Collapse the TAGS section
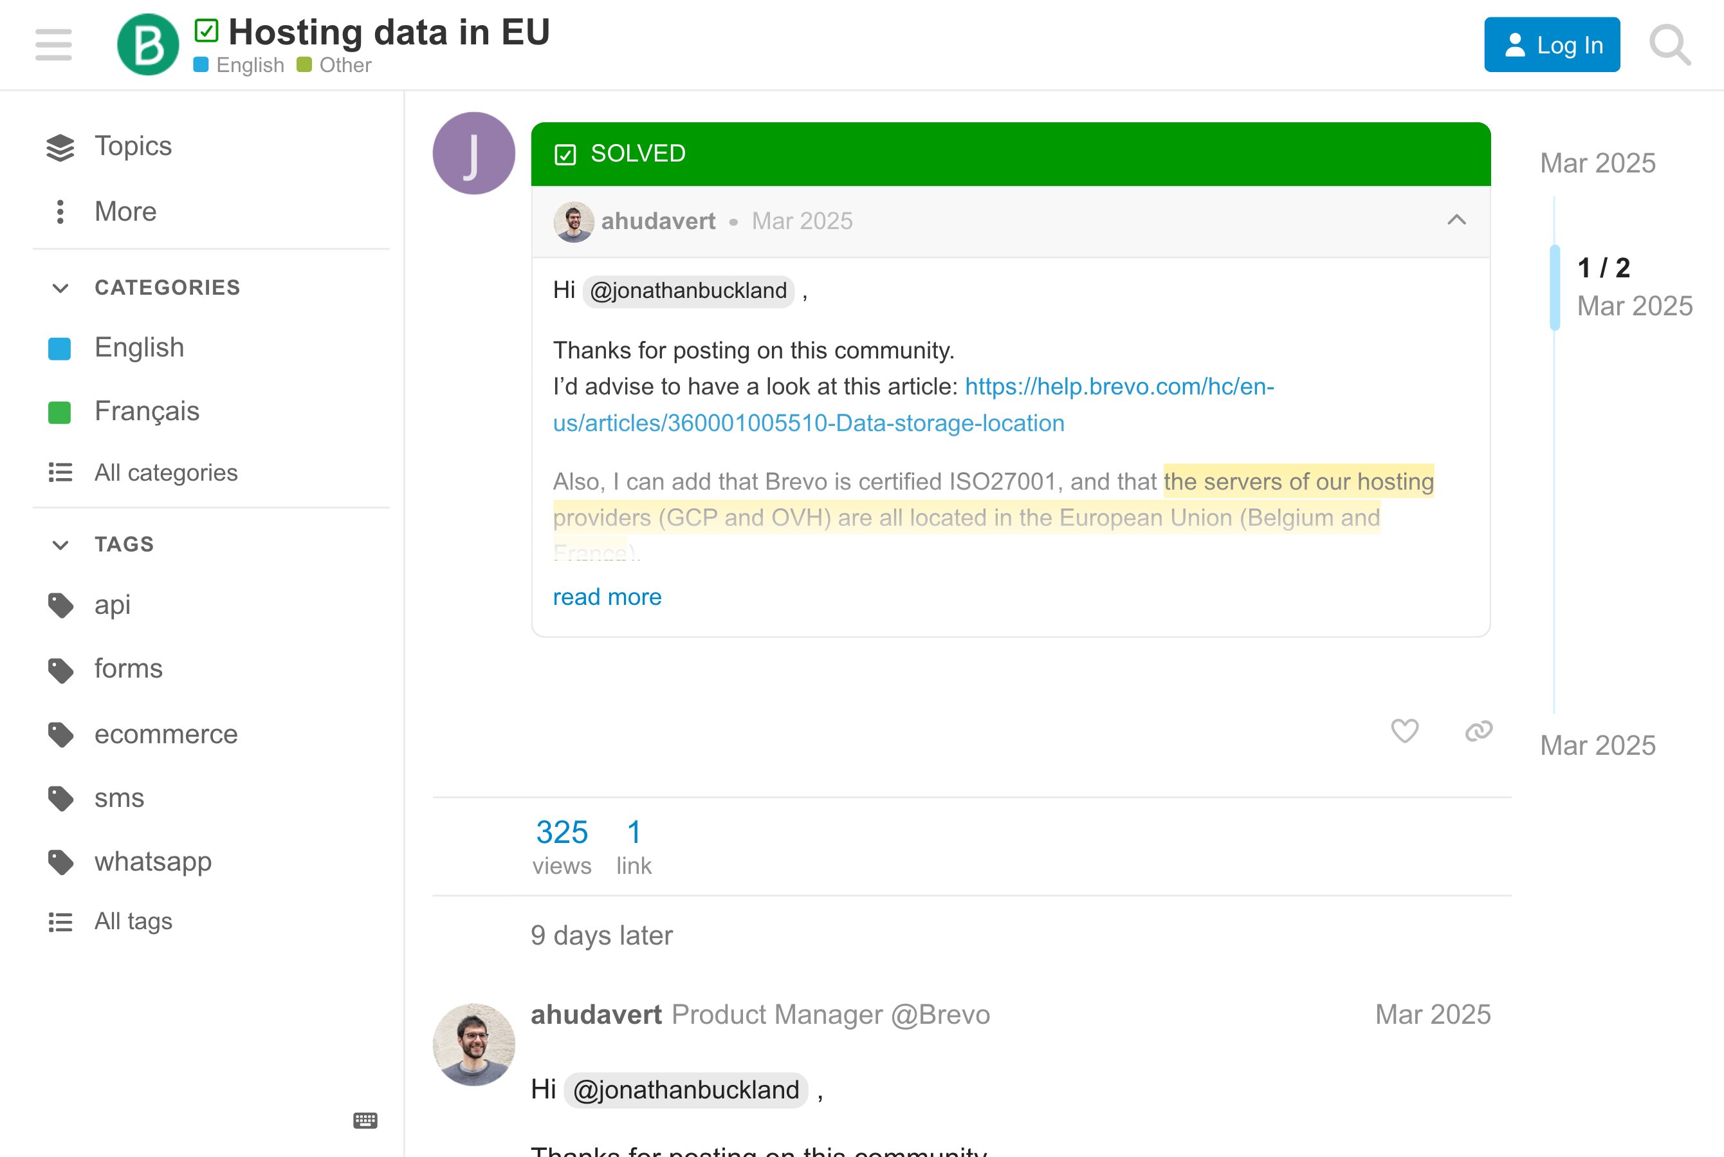This screenshot has height=1157, width=1724. click(x=60, y=544)
